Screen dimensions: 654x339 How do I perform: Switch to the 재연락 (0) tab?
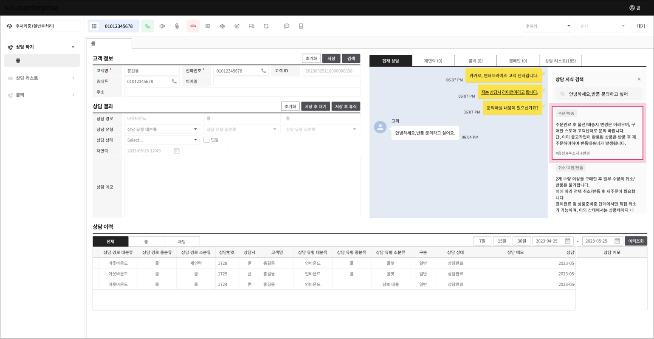point(433,61)
